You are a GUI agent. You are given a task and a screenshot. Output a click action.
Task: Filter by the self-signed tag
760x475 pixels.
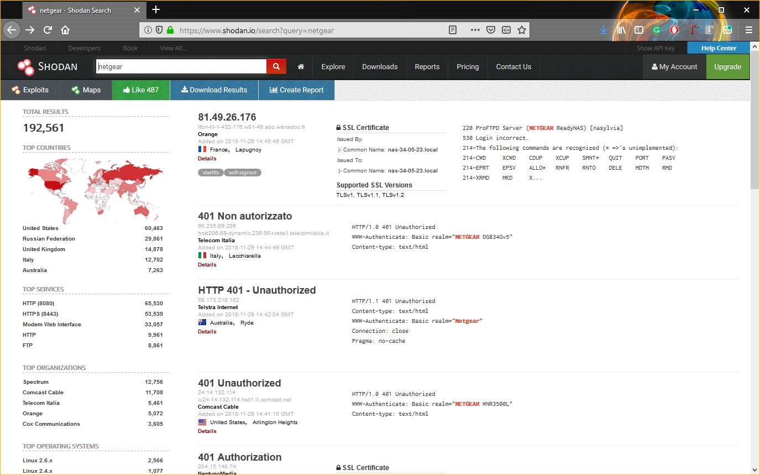click(x=243, y=173)
